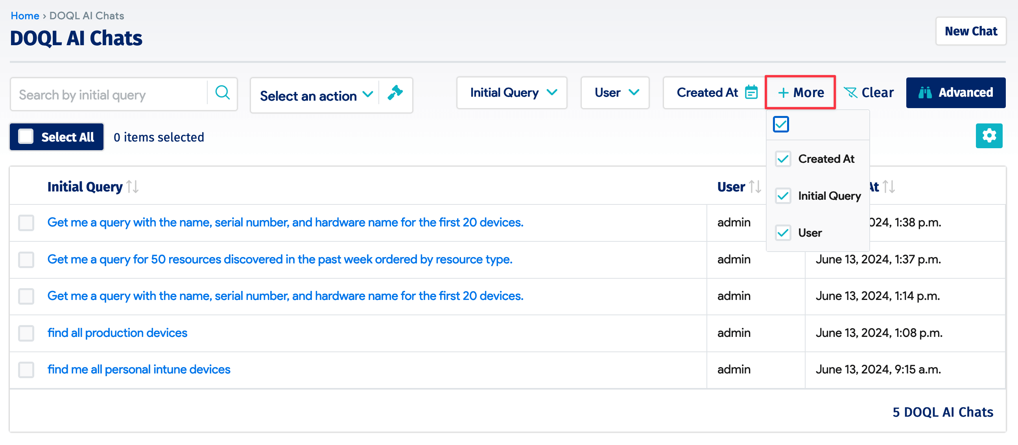Open Advanced search

coord(955,93)
